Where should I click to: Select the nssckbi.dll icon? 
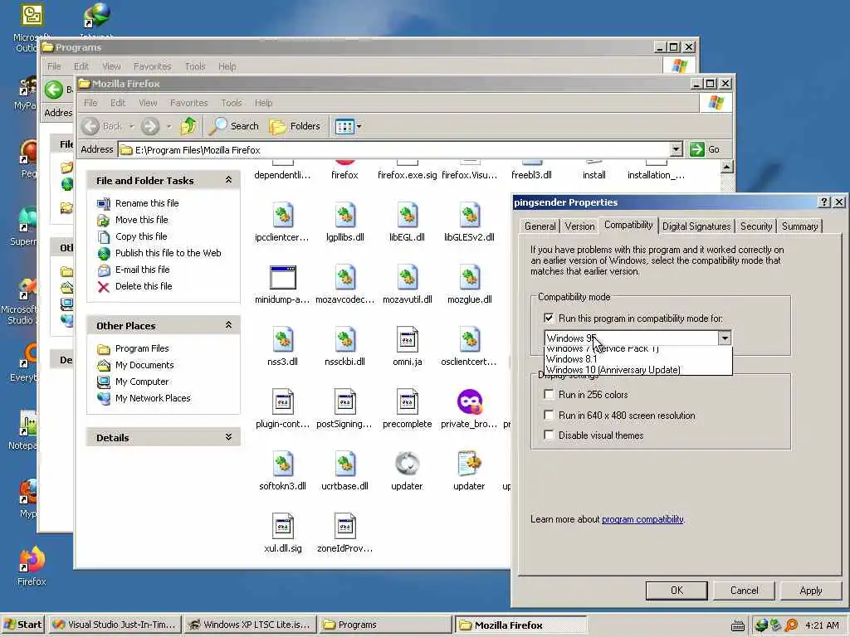344,339
